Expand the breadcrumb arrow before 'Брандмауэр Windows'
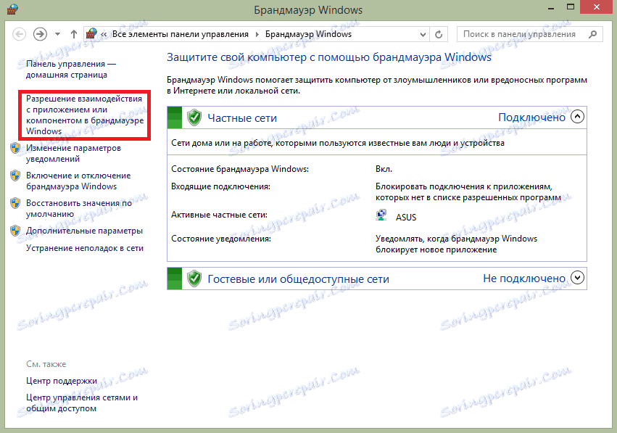Viewport: 617px width, 433px height. pyautogui.click(x=257, y=34)
